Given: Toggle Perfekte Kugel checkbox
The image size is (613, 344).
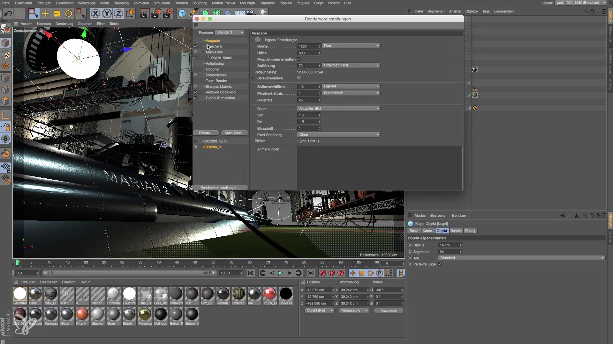Looking at the screenshot, I should pyautogui.click(x=440, y=264).
